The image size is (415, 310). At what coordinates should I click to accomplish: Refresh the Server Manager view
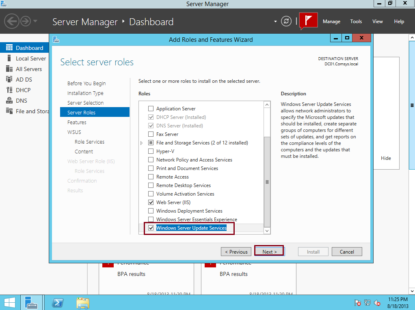point(286,21)
